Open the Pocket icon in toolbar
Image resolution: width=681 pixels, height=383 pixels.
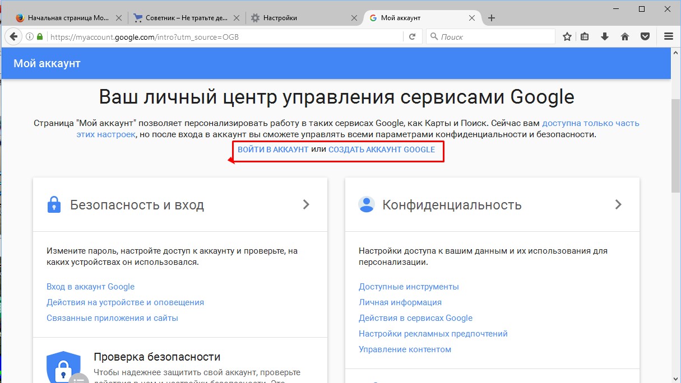tap(645, 36)
